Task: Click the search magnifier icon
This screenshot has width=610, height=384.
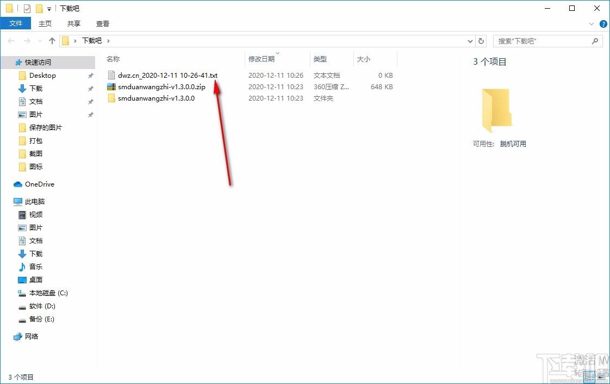Action: coord(595,41)
